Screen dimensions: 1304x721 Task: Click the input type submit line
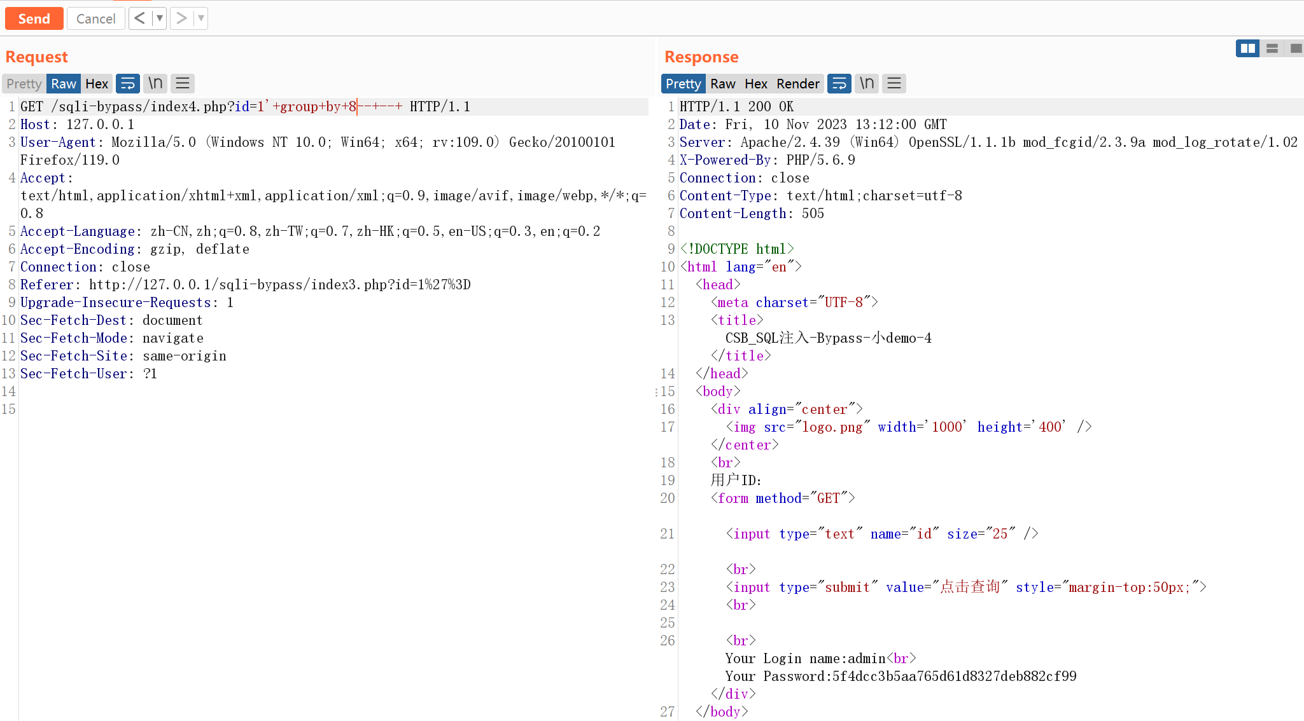pyautogui.click(x=966, y=587)
